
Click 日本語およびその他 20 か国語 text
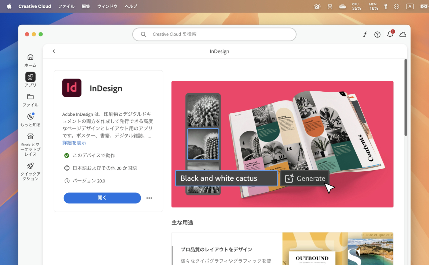(105, 168)
